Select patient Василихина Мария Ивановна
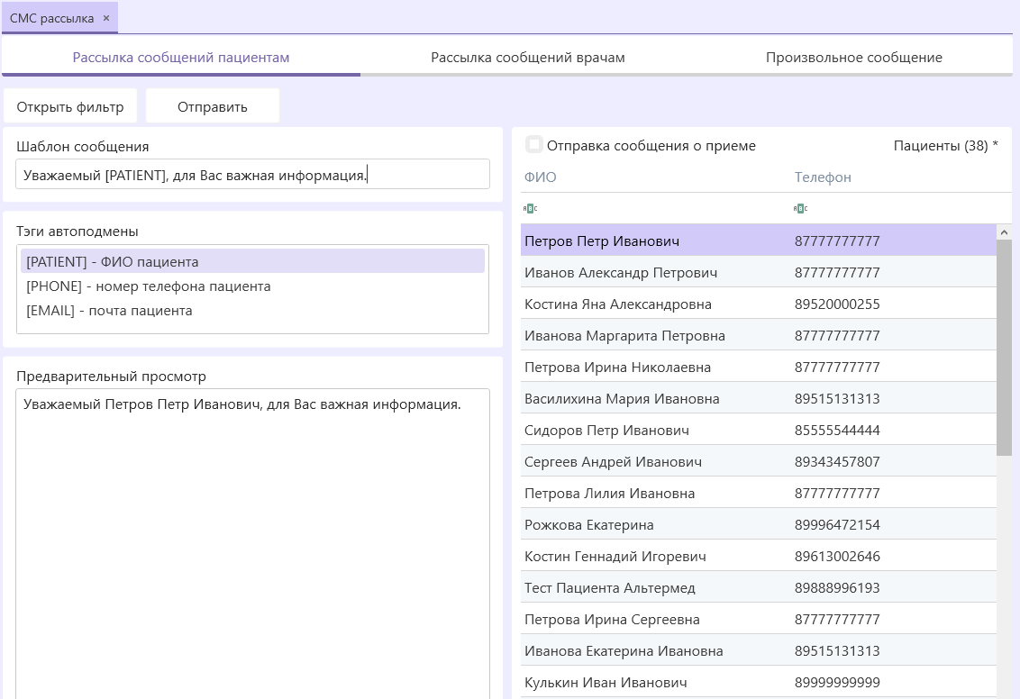The image size is (1020, 699). point(759,399)
